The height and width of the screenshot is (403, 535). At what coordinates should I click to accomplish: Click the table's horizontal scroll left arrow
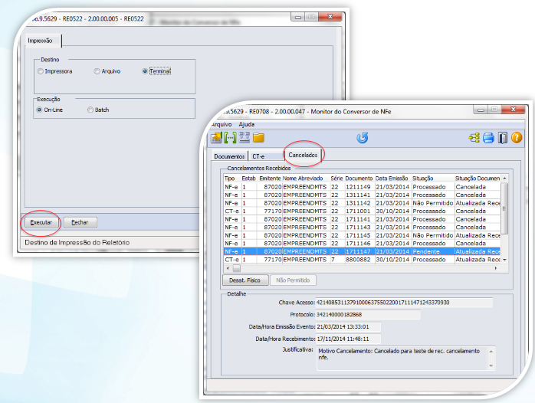coord(228,268)
